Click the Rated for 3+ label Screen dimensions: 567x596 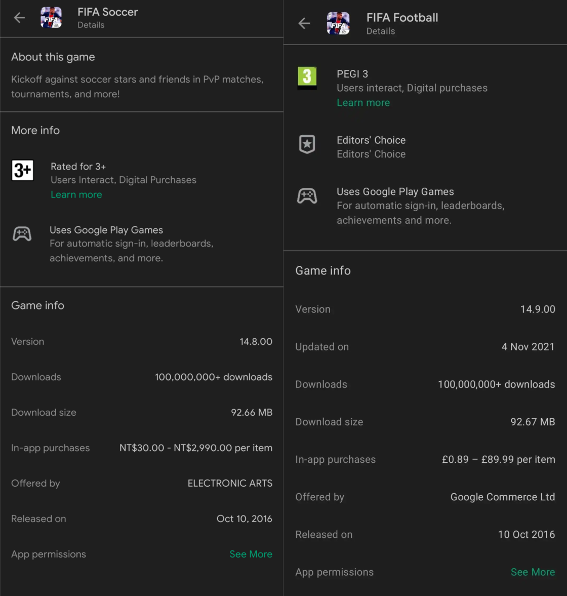pos(78,167)
